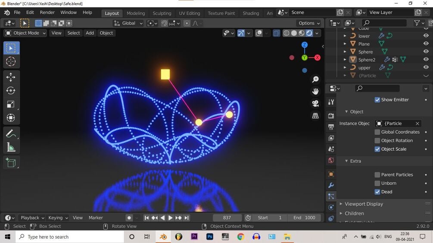Screen dimensions: 433x243
Task: Open the File menu
Action: tap(17, 12)
